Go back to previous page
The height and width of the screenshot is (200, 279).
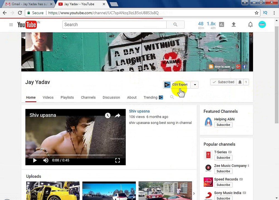tap(5, 13)
